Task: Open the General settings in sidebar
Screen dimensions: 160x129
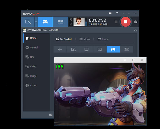Action: coord(32,48)
